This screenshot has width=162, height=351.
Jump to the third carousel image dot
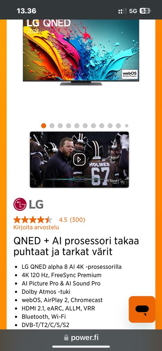coord(60,126)
